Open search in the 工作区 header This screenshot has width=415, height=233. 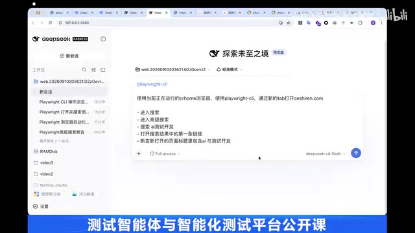[x=84, y=70]
